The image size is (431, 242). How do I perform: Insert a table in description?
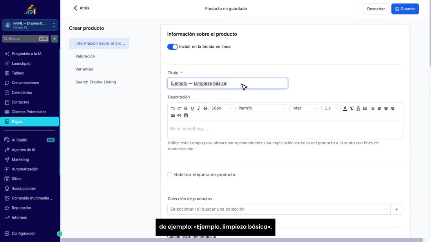coord(186,116)
